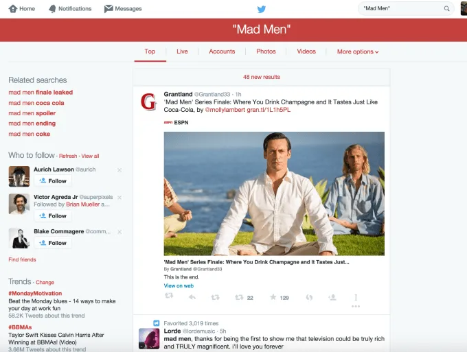Screen dimensions: 467x352
Task: Open the Mad Men meditation photo
Action: pyautogui.click(x=274, y=193)
